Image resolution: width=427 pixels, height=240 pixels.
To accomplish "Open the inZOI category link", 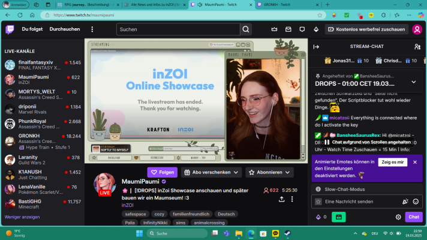I will point(128,205).
